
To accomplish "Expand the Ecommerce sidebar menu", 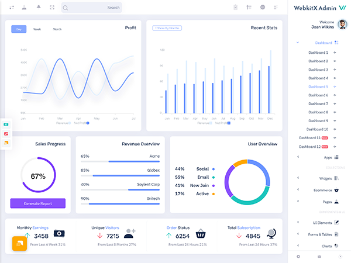I will pos(320,189).
